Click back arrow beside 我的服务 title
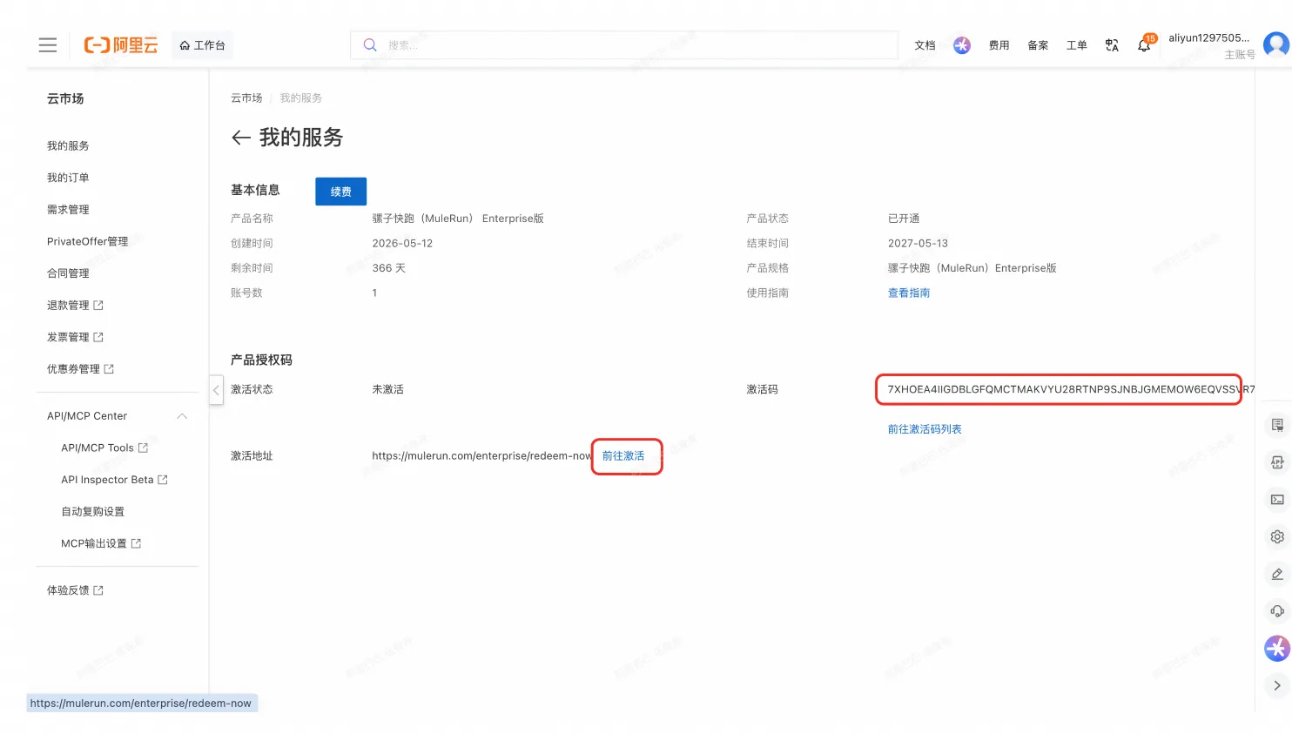The image size is (1292, 734). point(241,138)
